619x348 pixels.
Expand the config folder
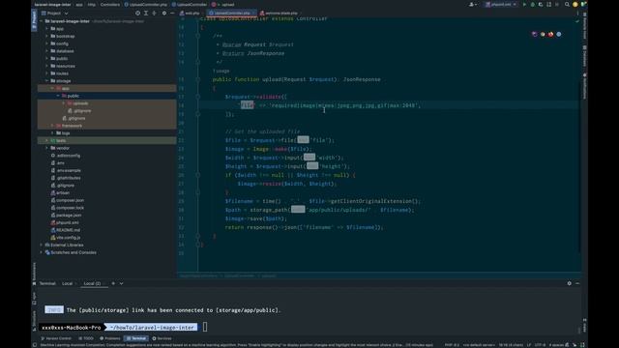coord(47,43)
